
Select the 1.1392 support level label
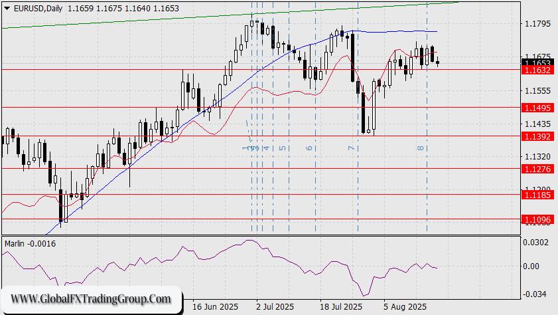(539, 136)
